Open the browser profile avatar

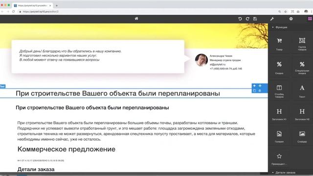click(306, 12)
